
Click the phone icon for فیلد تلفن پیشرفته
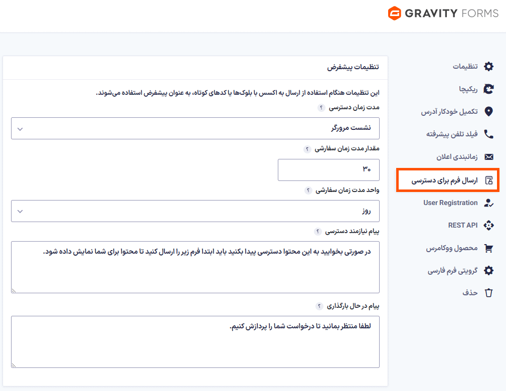(x=488, y=134)
